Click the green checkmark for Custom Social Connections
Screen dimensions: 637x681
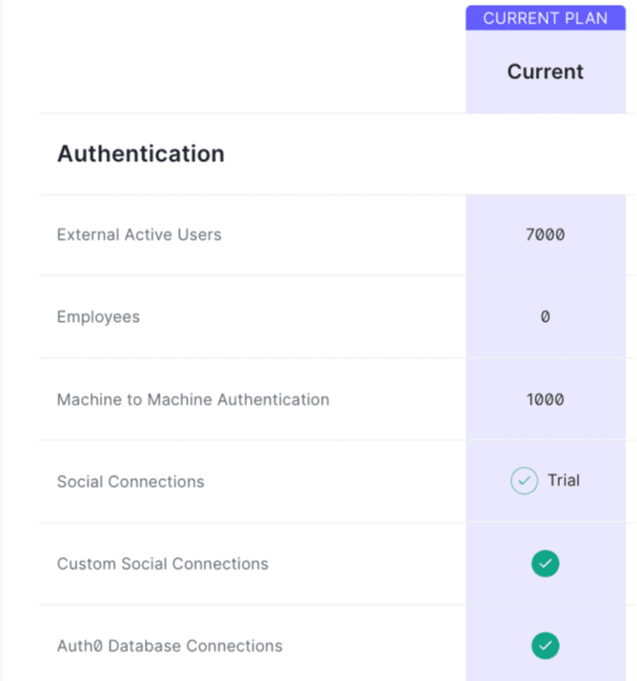coord(545,564)
